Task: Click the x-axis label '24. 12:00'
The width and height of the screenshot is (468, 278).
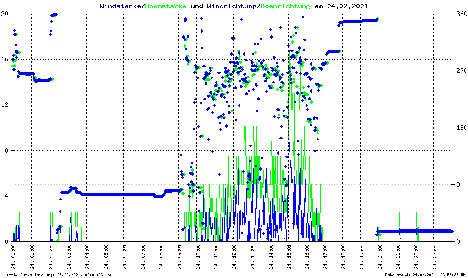Action: point(234,256)
